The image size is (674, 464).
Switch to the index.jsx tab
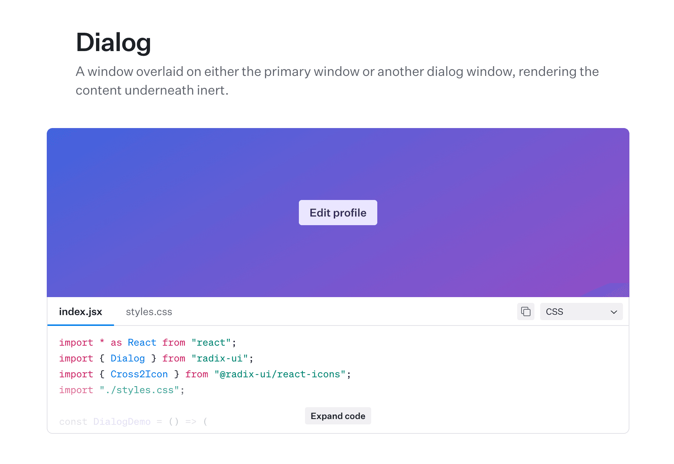click(81, 311)
